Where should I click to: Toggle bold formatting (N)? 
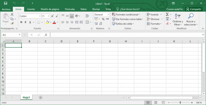pyautogui.click(x=21, y=22)
